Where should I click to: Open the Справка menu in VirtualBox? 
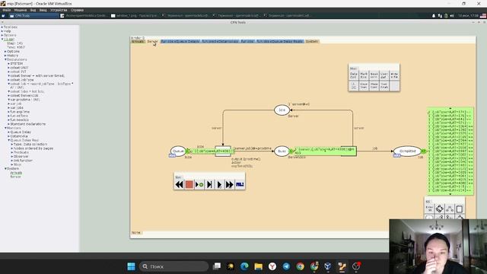pos(77,10)
